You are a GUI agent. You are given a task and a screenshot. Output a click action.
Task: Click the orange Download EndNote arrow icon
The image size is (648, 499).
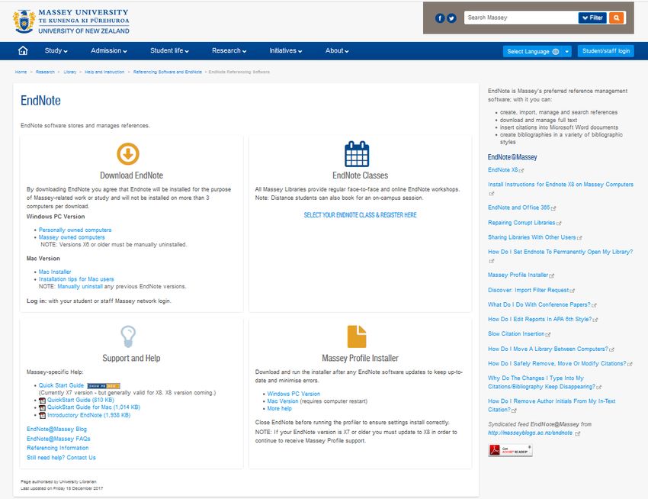point(128,154)
